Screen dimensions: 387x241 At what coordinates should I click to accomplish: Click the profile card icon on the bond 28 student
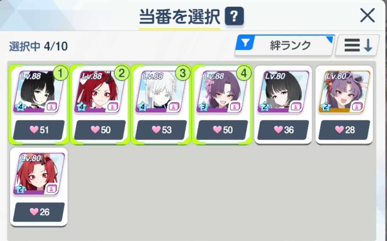[356, 107]
